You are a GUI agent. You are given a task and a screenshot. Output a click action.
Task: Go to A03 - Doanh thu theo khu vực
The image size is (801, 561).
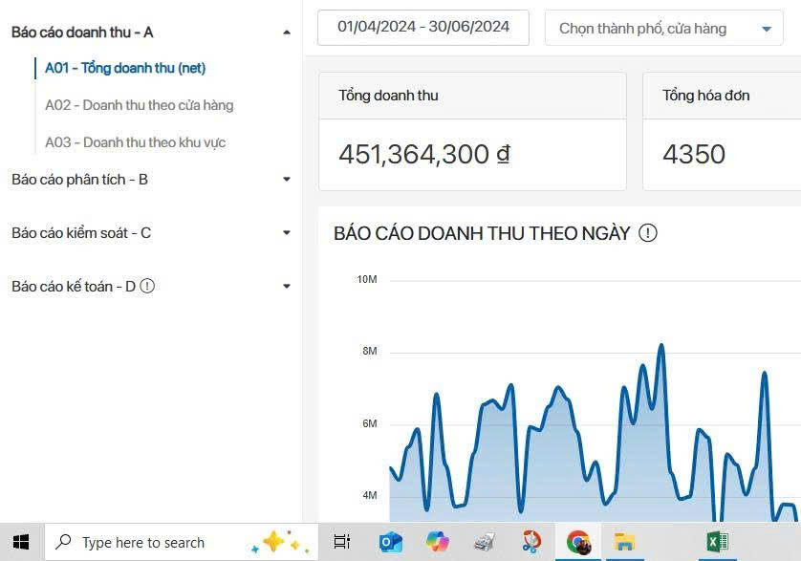tap(135, 142)
